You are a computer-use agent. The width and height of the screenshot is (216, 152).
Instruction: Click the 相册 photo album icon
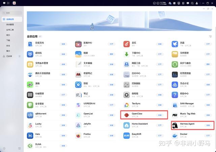click(x=78, y=54)
